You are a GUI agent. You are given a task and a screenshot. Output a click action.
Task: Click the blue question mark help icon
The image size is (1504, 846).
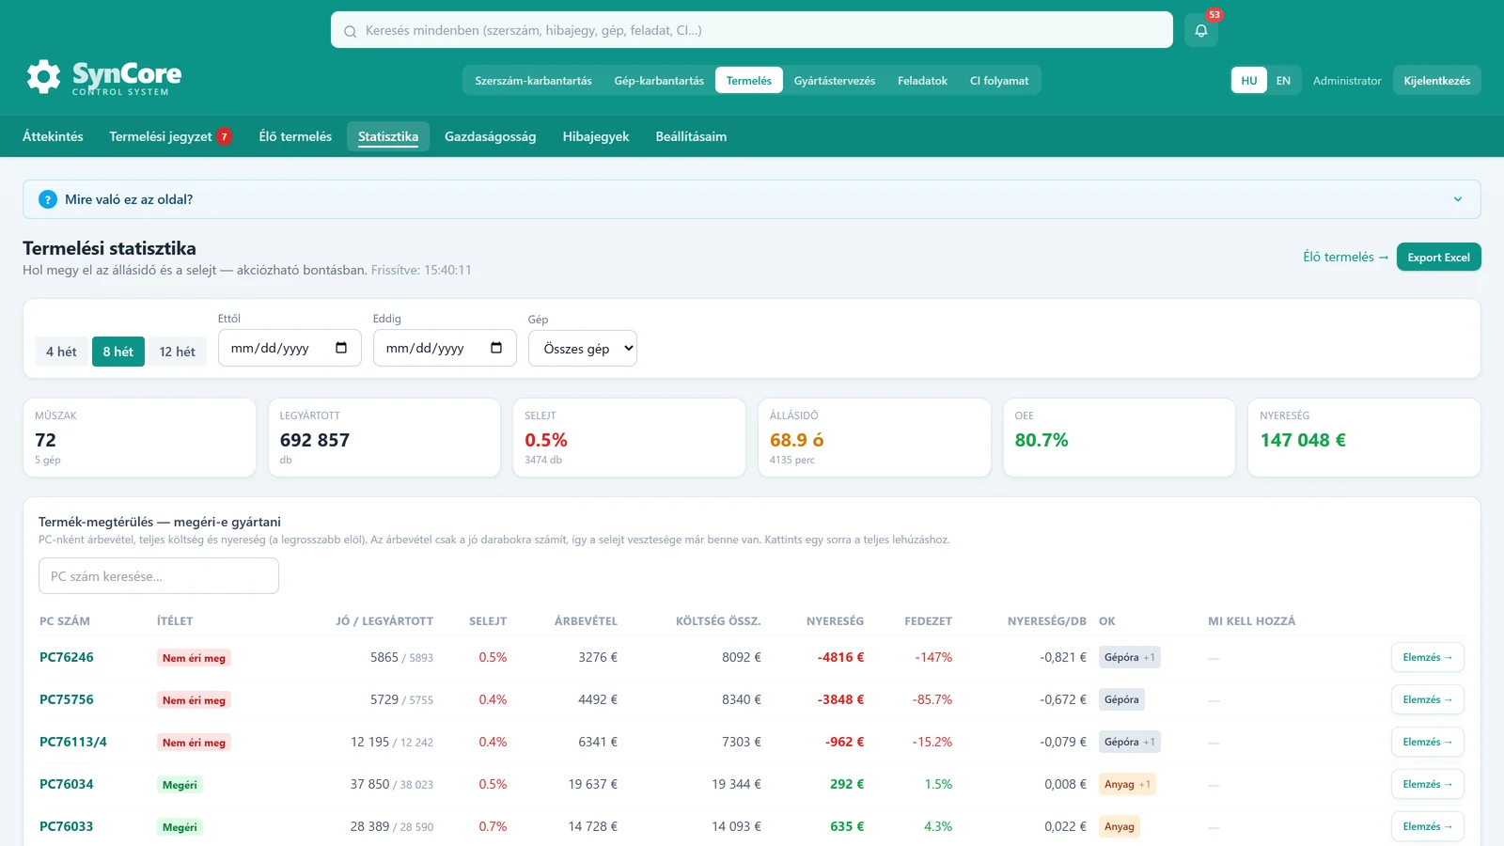pyautogui.click(x=48, y=199)
